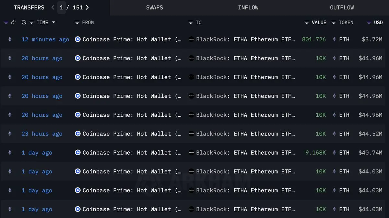Click Coinbase logo in the first transfer row
The width and height of the screenshot is (389, 218).
point(77,39)
